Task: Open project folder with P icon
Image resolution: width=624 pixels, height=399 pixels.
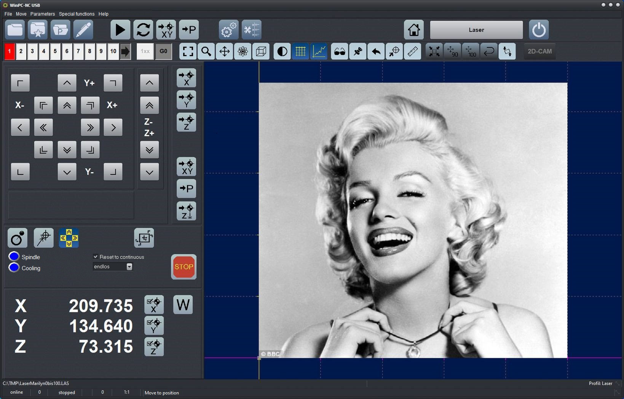Action: (61, 30)
